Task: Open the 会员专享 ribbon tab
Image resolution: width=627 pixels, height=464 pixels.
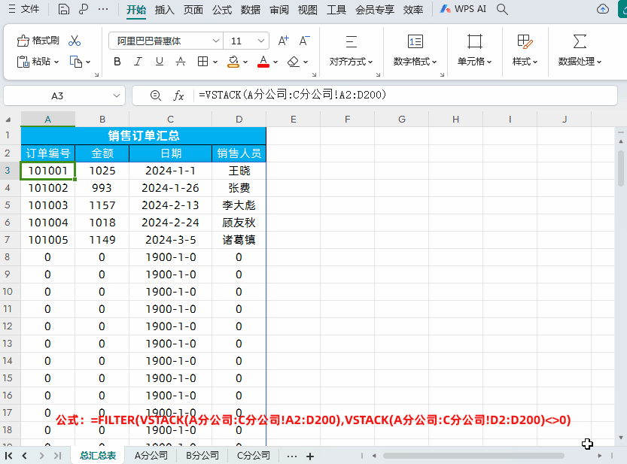Action: [x=375, y=10]
